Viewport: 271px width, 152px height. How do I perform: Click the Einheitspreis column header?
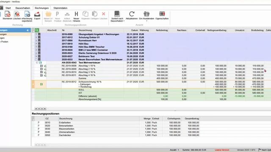point(172,119)
